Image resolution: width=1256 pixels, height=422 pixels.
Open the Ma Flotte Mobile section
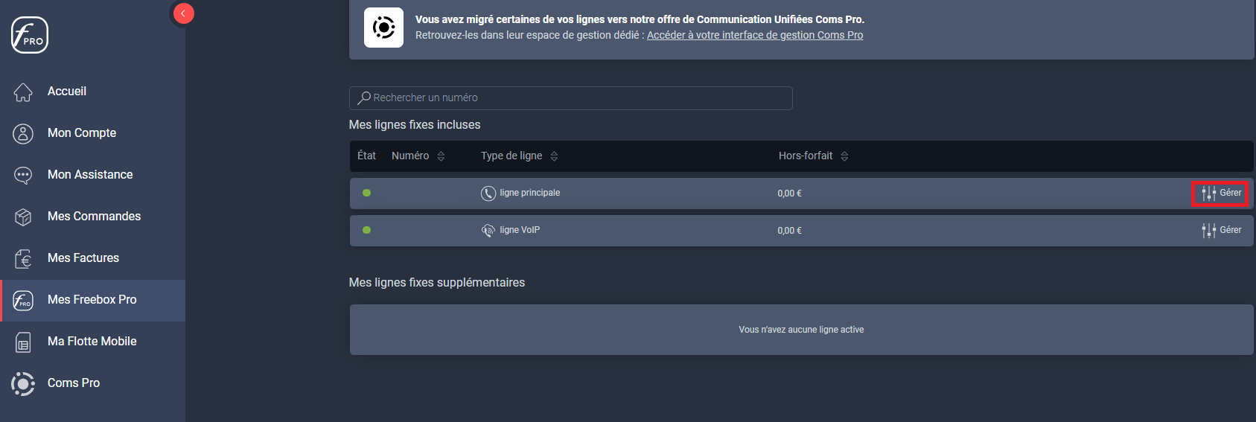[93, 341]
